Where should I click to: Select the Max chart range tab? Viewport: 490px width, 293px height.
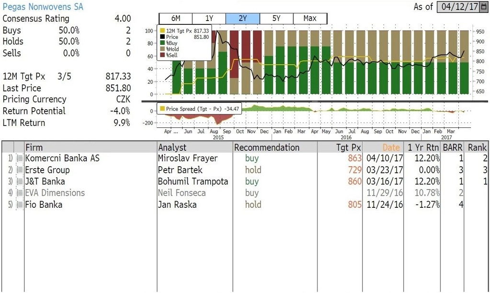[310, 18]
